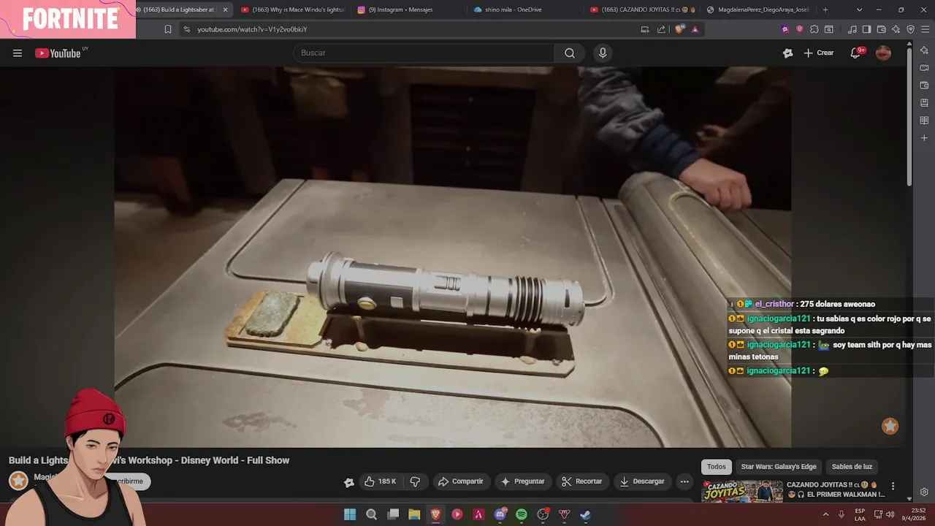The height and width of the screenshot is (526, 935).
Task: Close the Build a Lightsaber tab
Action: [225, 9]
